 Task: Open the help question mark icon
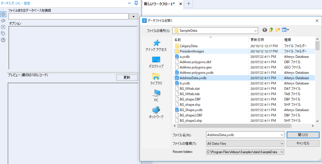coord(3,40)
